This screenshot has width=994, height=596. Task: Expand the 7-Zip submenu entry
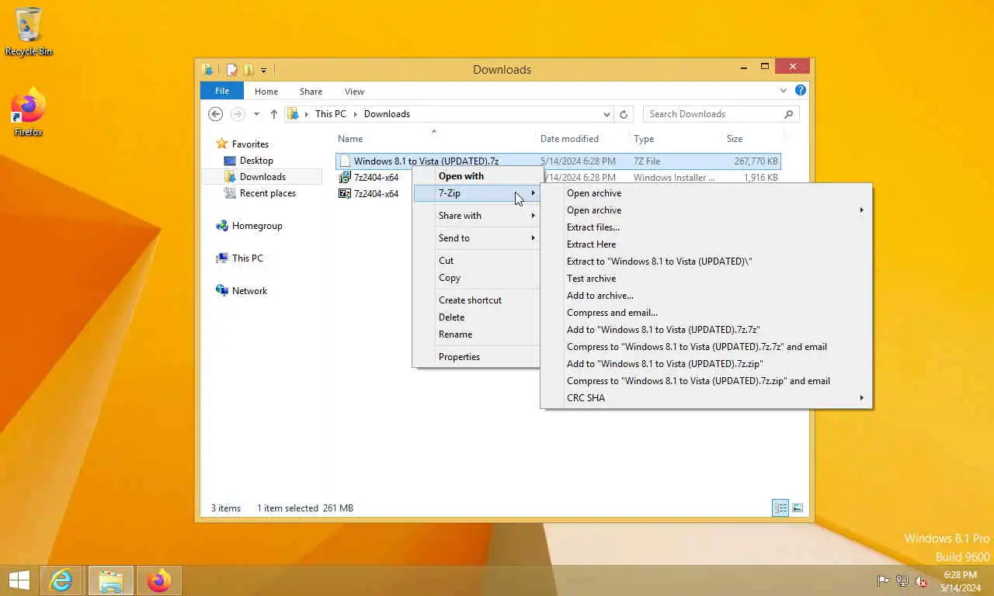[x=476, y=193]
